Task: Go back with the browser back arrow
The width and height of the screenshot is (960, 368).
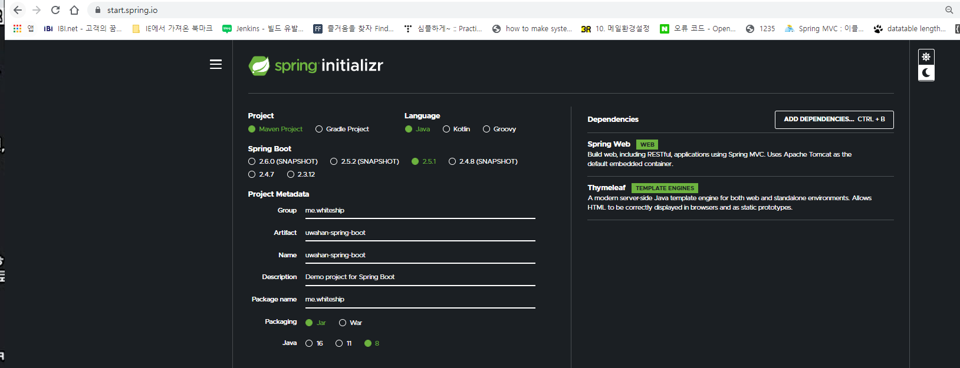Action: click(x=18, y=10)
